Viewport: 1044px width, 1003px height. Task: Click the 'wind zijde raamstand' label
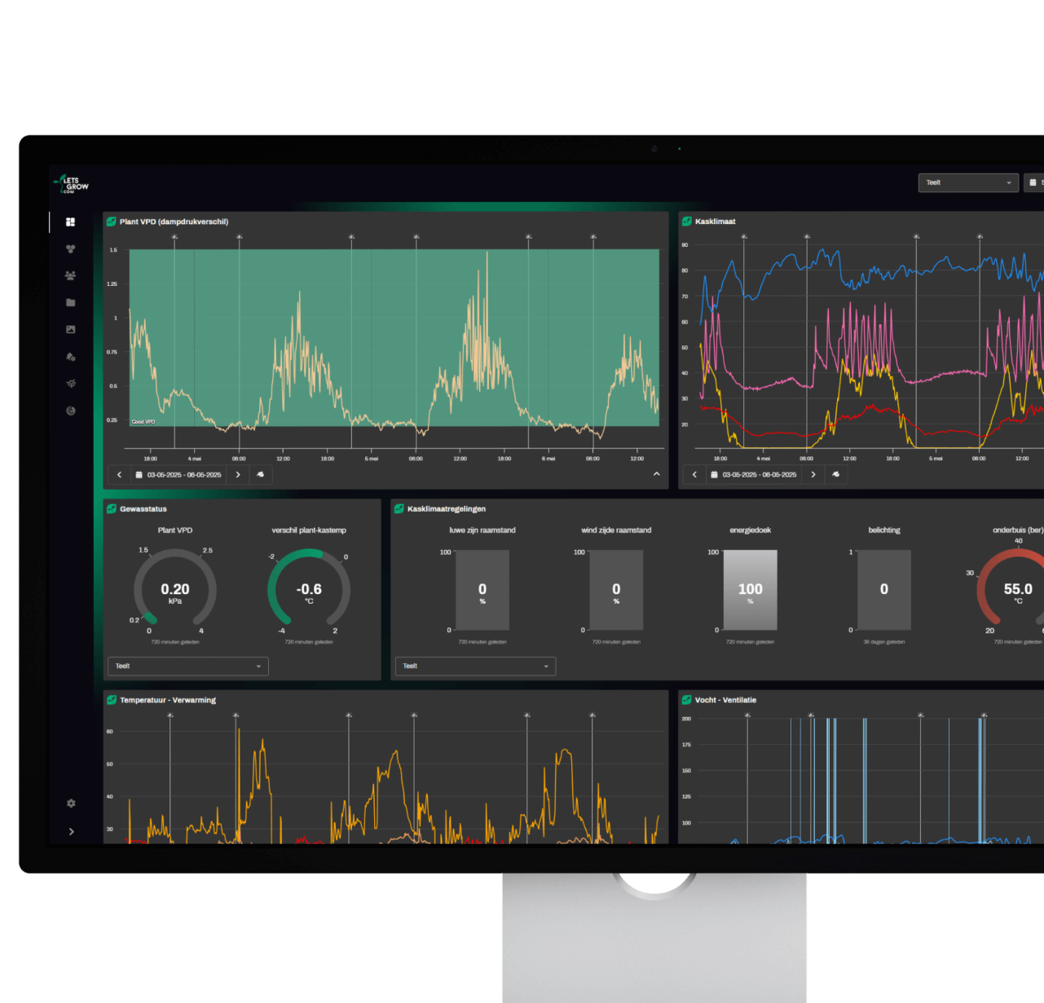[616, 530]
